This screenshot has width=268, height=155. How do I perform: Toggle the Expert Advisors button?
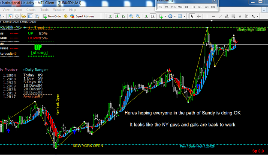pos(82,16)
